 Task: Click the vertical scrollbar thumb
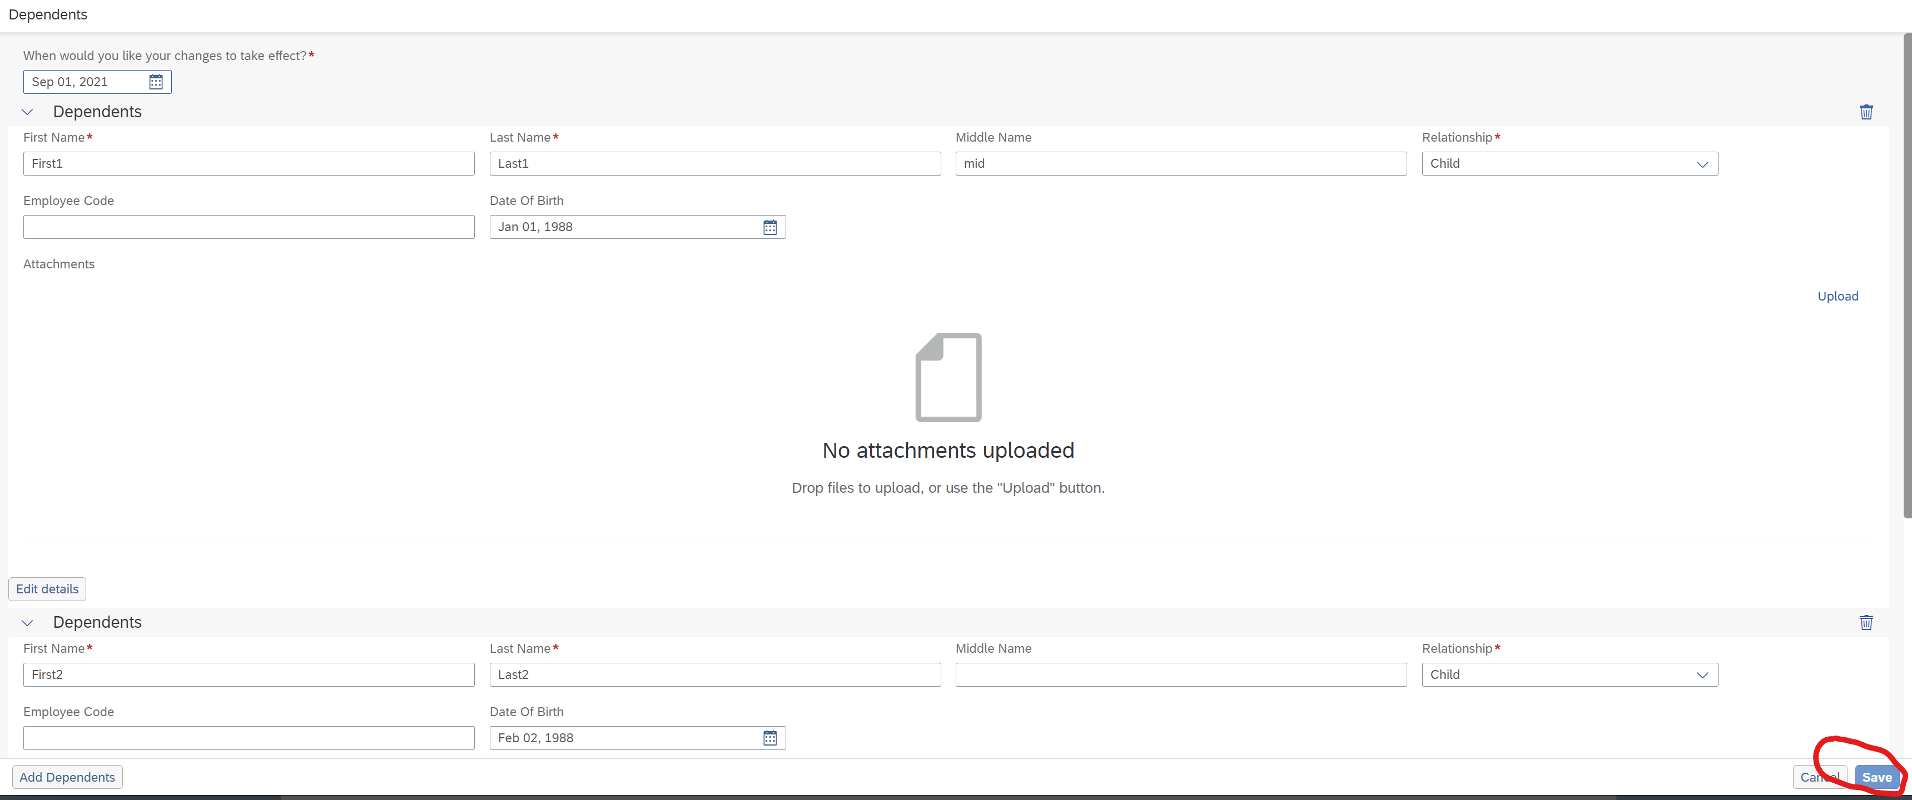click(x=1907, y=276)
